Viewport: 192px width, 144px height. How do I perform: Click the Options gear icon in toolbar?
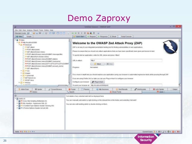pos(46,33)
